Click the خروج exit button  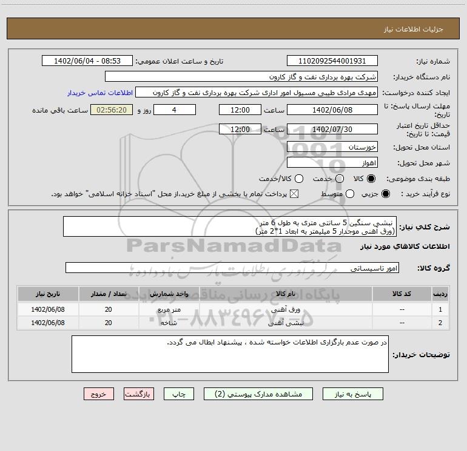(99, 394)
